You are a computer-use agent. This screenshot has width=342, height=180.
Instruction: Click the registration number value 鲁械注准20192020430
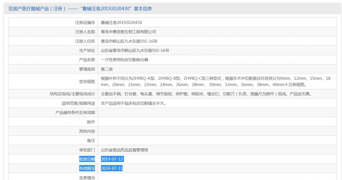click(x=121, y=22)
